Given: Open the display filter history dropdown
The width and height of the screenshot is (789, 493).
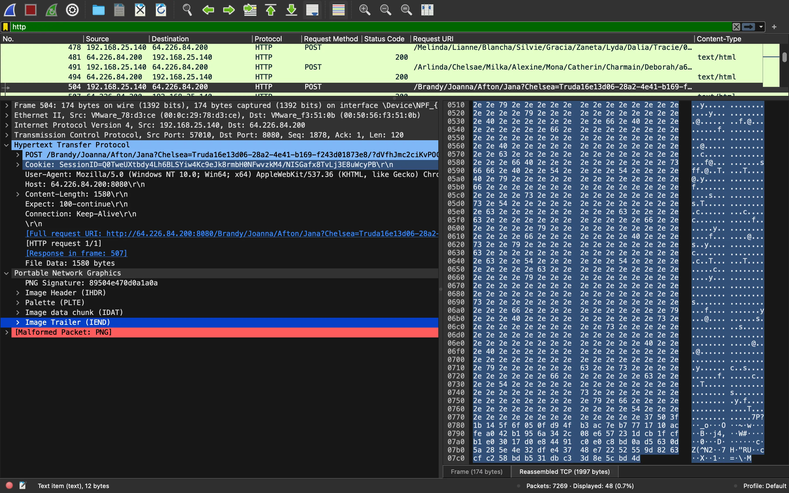Looking at the screenshot, I should [761, 27].
